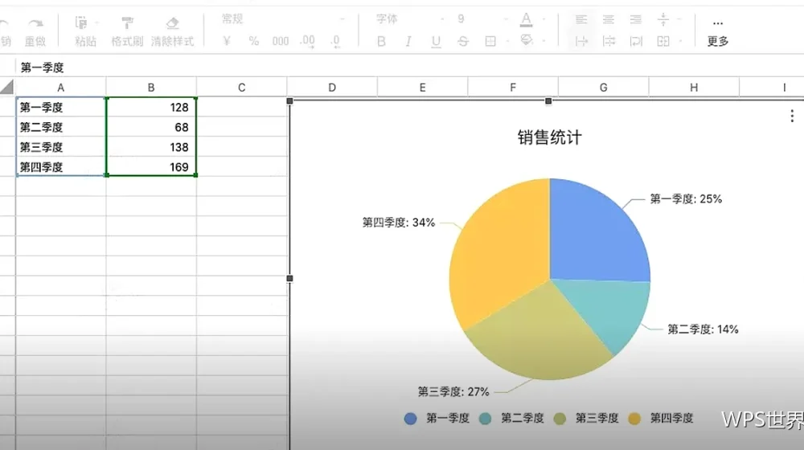The width and height of the screenshot is (804, 450).
Task: Click the select-all corner triangle
Action: (x=7, y=87)
